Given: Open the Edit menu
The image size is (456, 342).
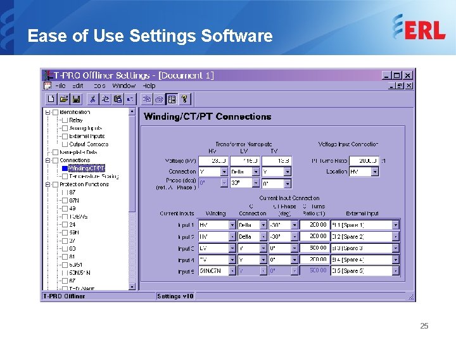Looking at the screenshot, I should [78, 85].
